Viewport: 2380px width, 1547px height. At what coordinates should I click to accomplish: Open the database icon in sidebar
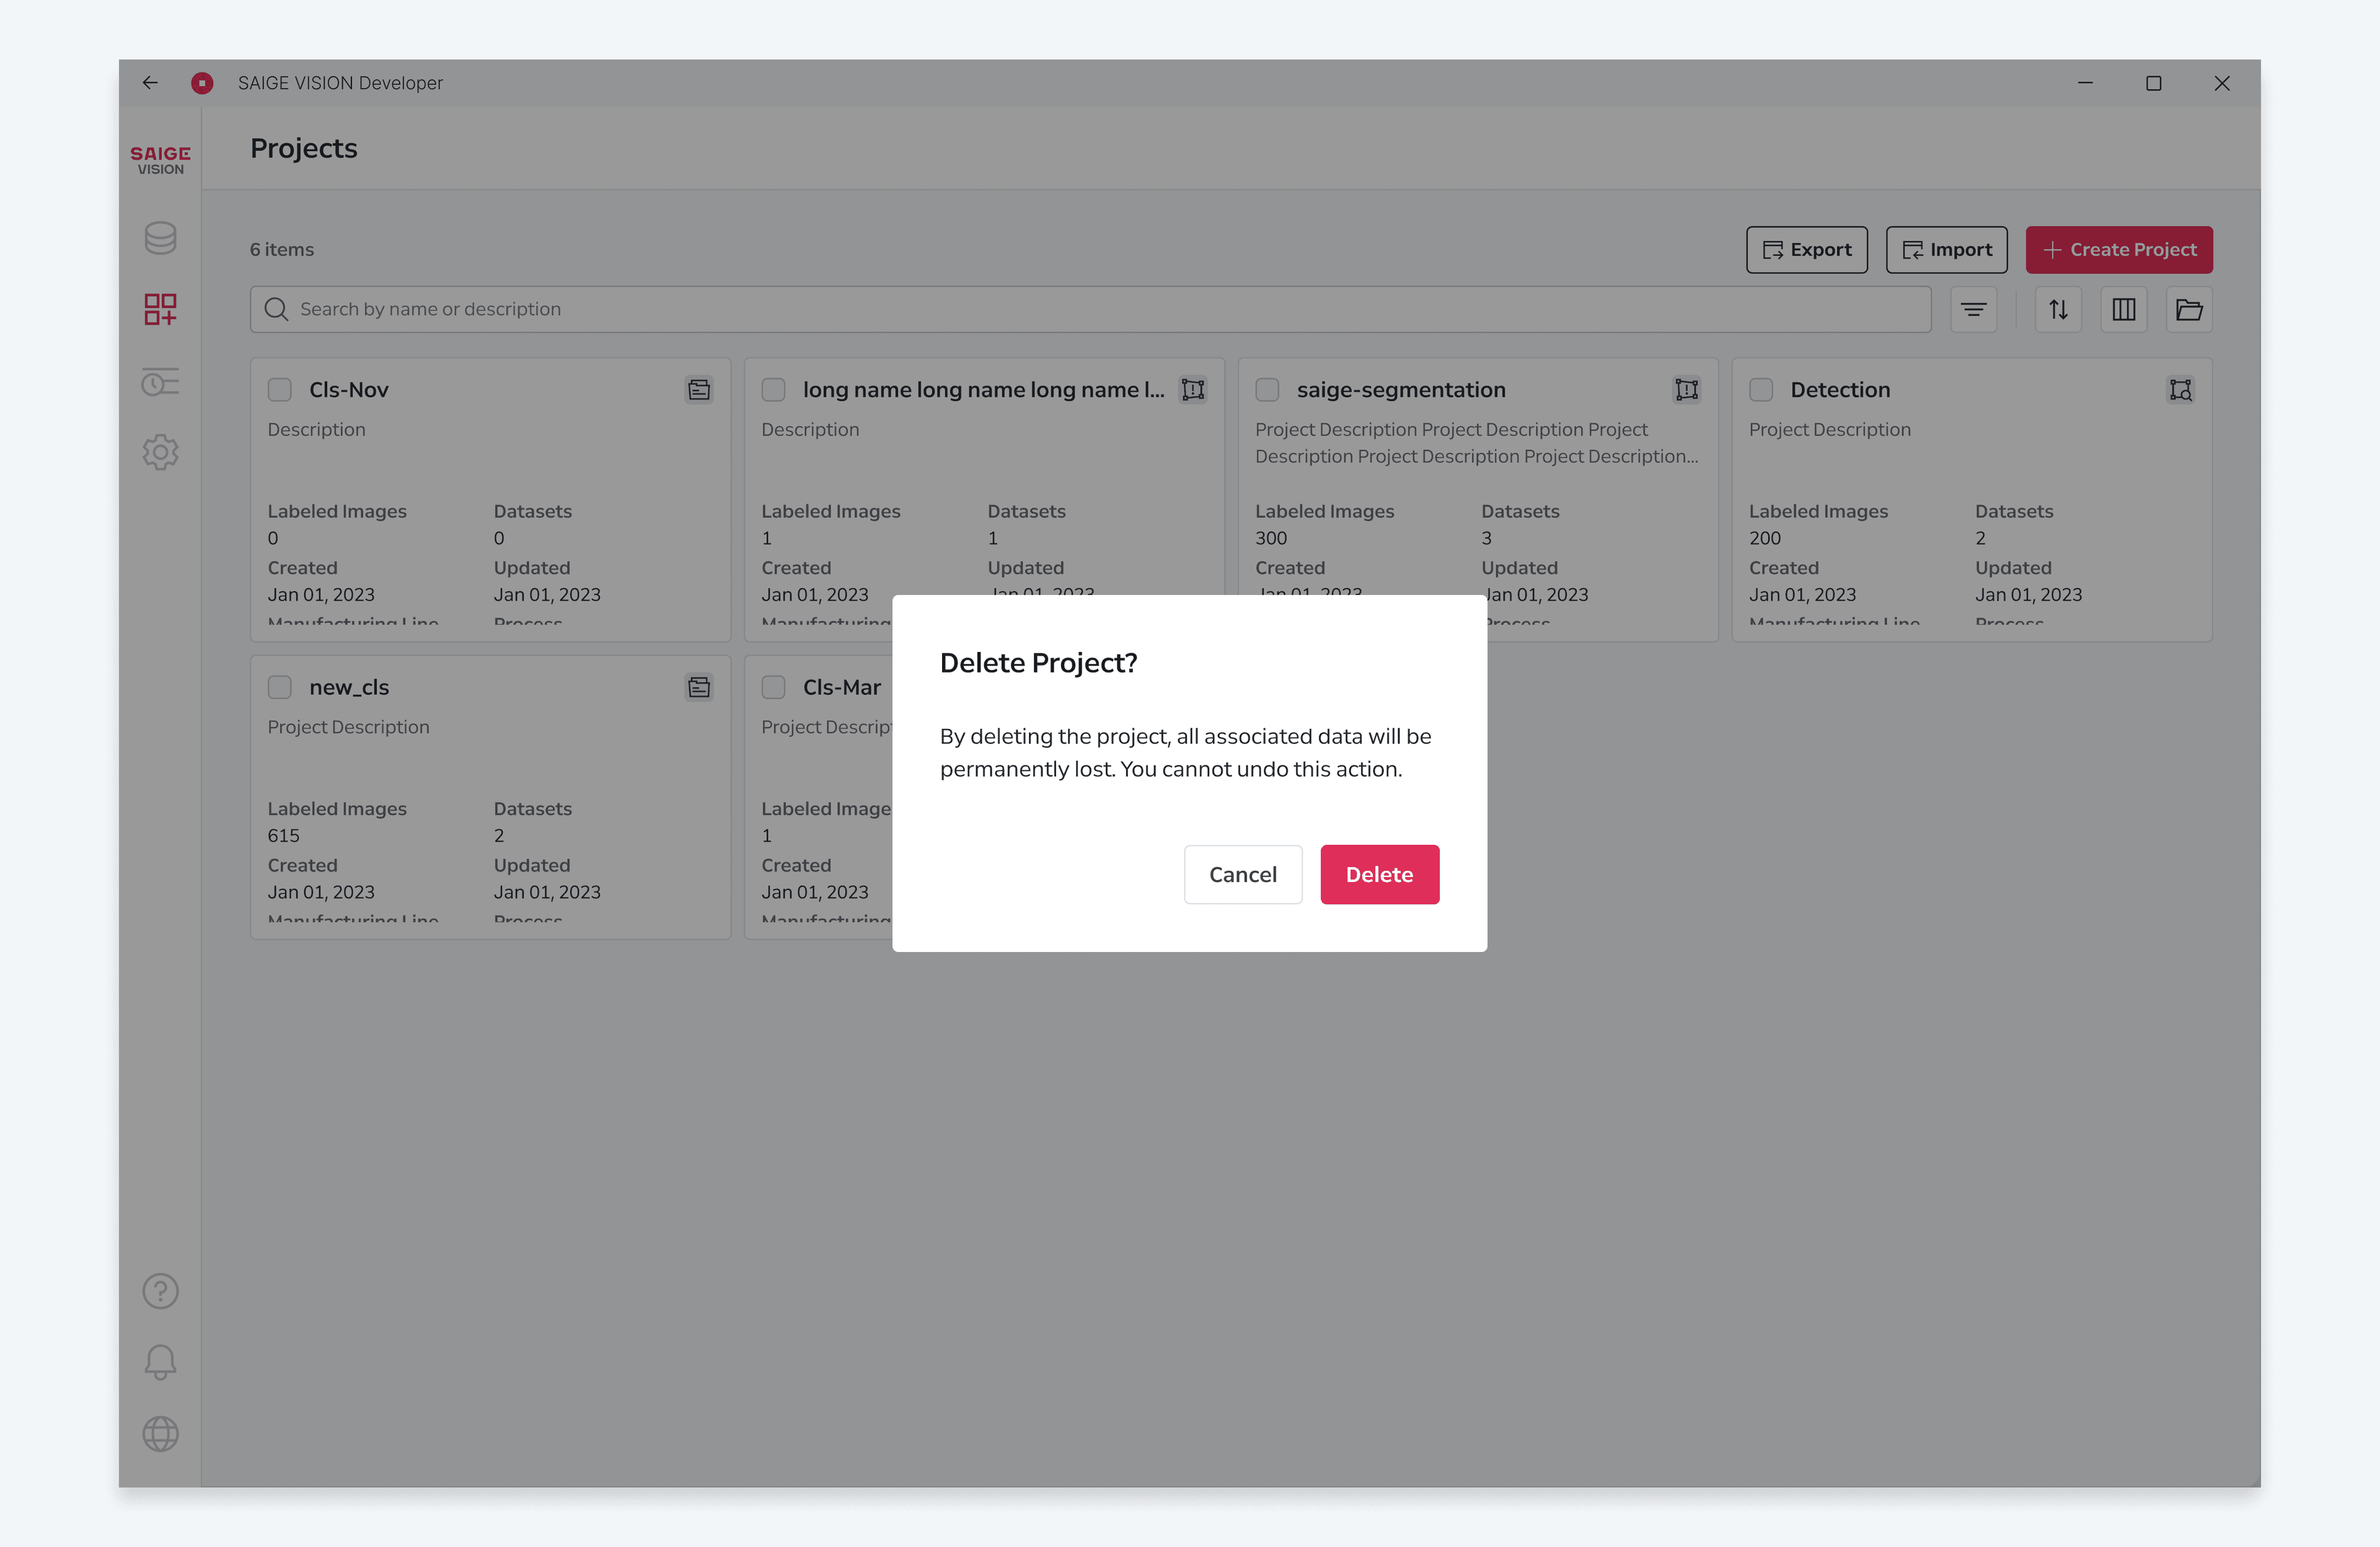click(160, 238)
